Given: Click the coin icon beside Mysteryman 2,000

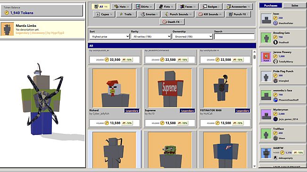Looking at the screenshot, I should pyautogui.click(x=275, y=114).
